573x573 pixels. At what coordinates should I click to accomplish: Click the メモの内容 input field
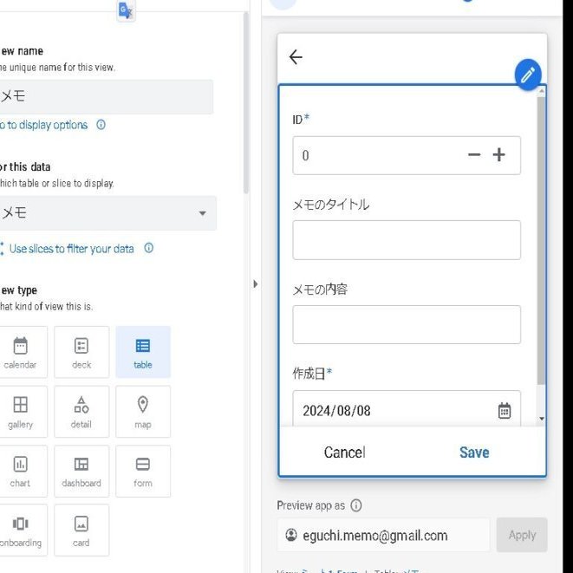407,324
